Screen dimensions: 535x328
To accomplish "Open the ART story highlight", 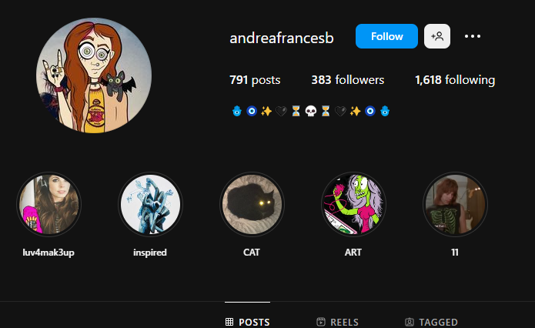I will 353,205.
